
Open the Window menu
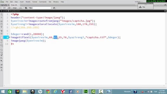56,2
